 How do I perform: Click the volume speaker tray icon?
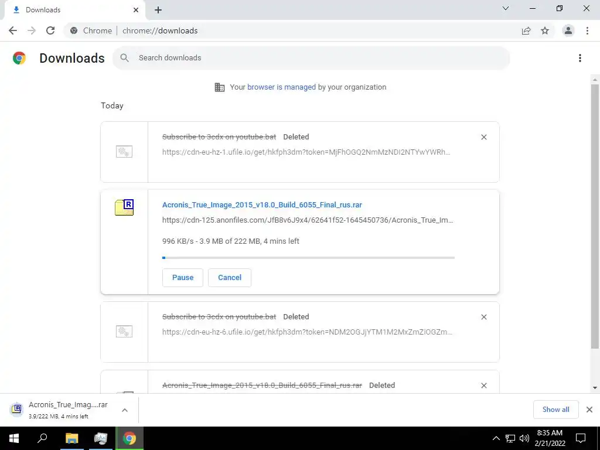[524, 438]
